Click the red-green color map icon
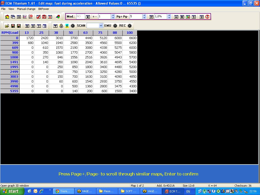260x195 pixels. coord(58,17)
